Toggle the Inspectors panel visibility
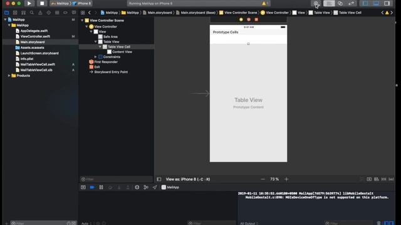This screenshot has width=401, height=225. (x=387, y=3)
